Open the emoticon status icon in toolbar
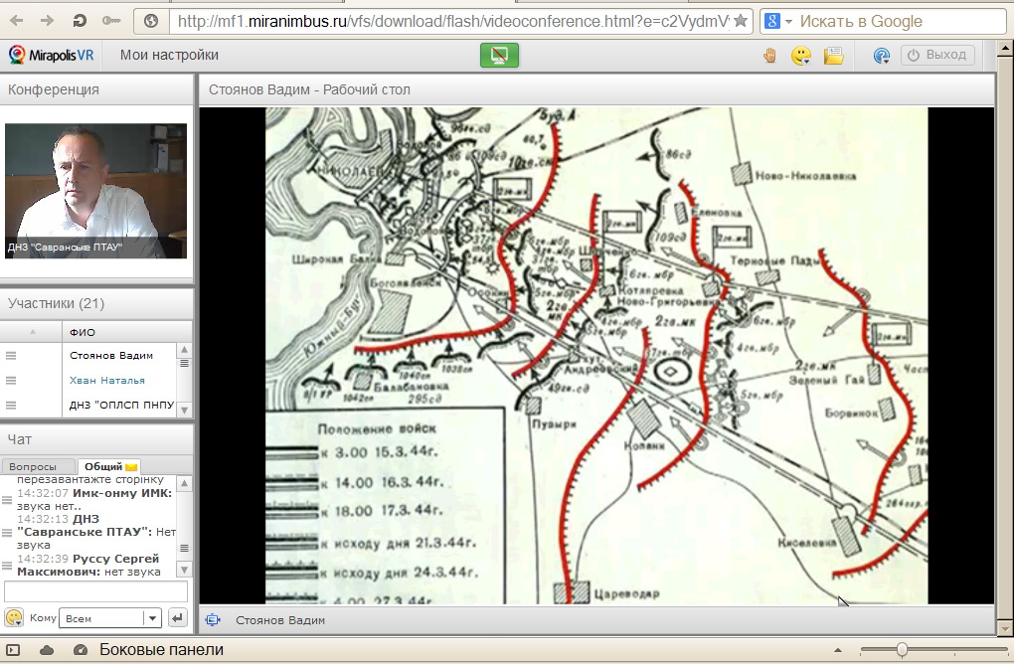Screen dimensions: 1015x664 801,56
